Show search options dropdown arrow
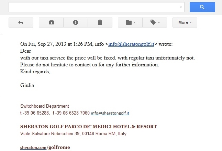This screenshot has height=151, width=222. click(x=181, y=7)
